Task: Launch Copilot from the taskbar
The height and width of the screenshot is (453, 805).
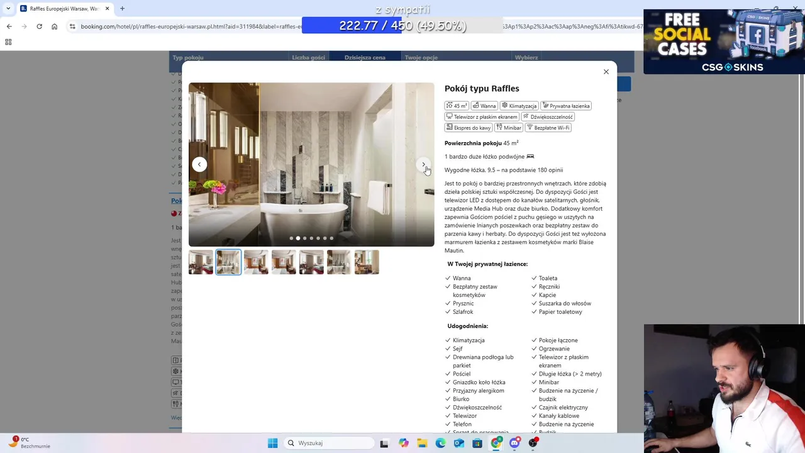Action: [x=403, y=443]
